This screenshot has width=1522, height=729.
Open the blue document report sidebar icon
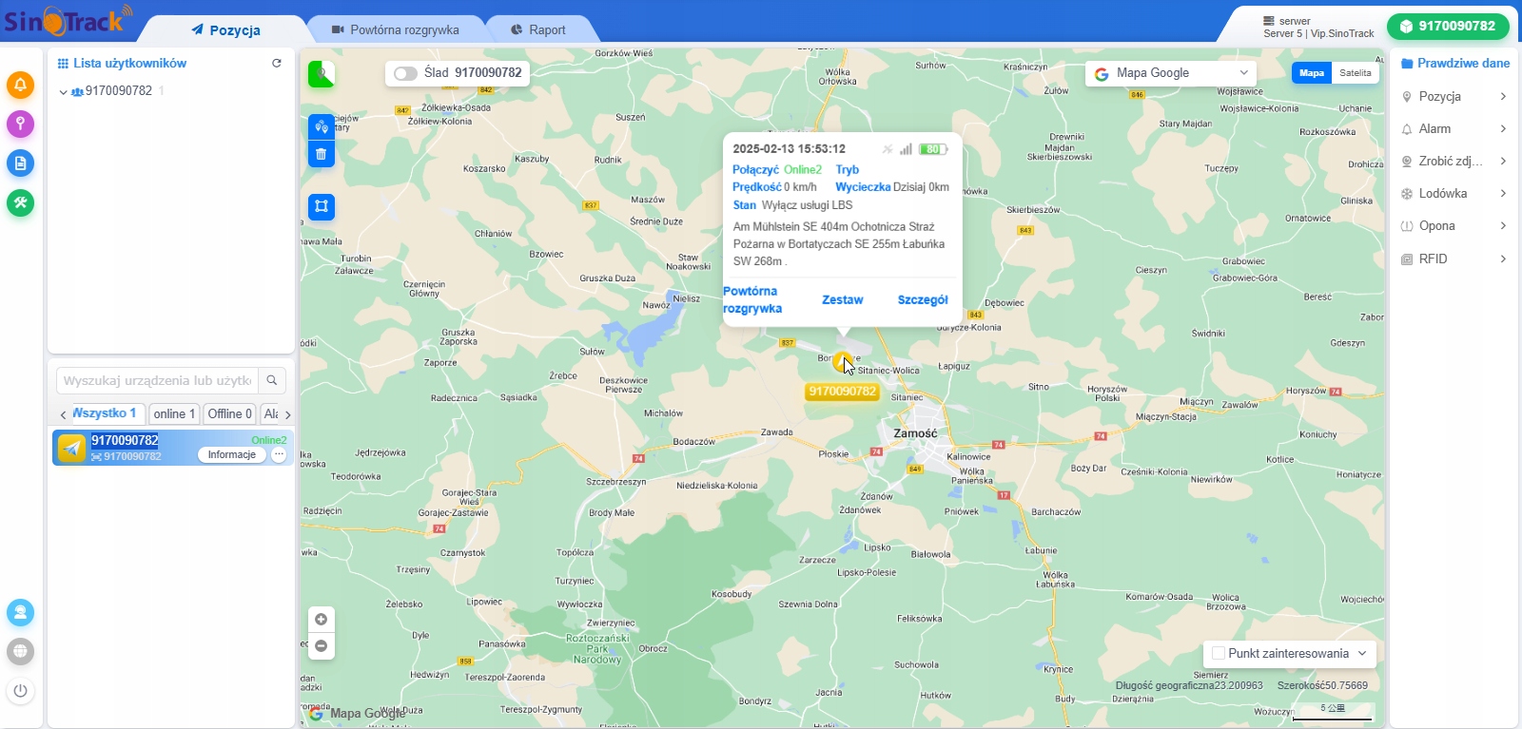click(20, 163)
